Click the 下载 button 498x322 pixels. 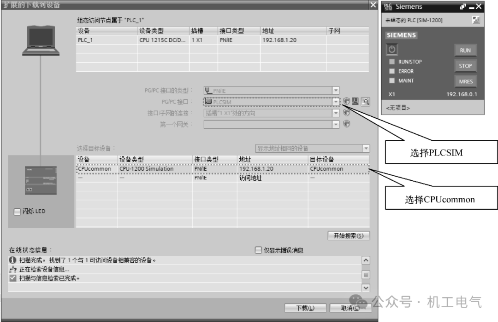305,308
